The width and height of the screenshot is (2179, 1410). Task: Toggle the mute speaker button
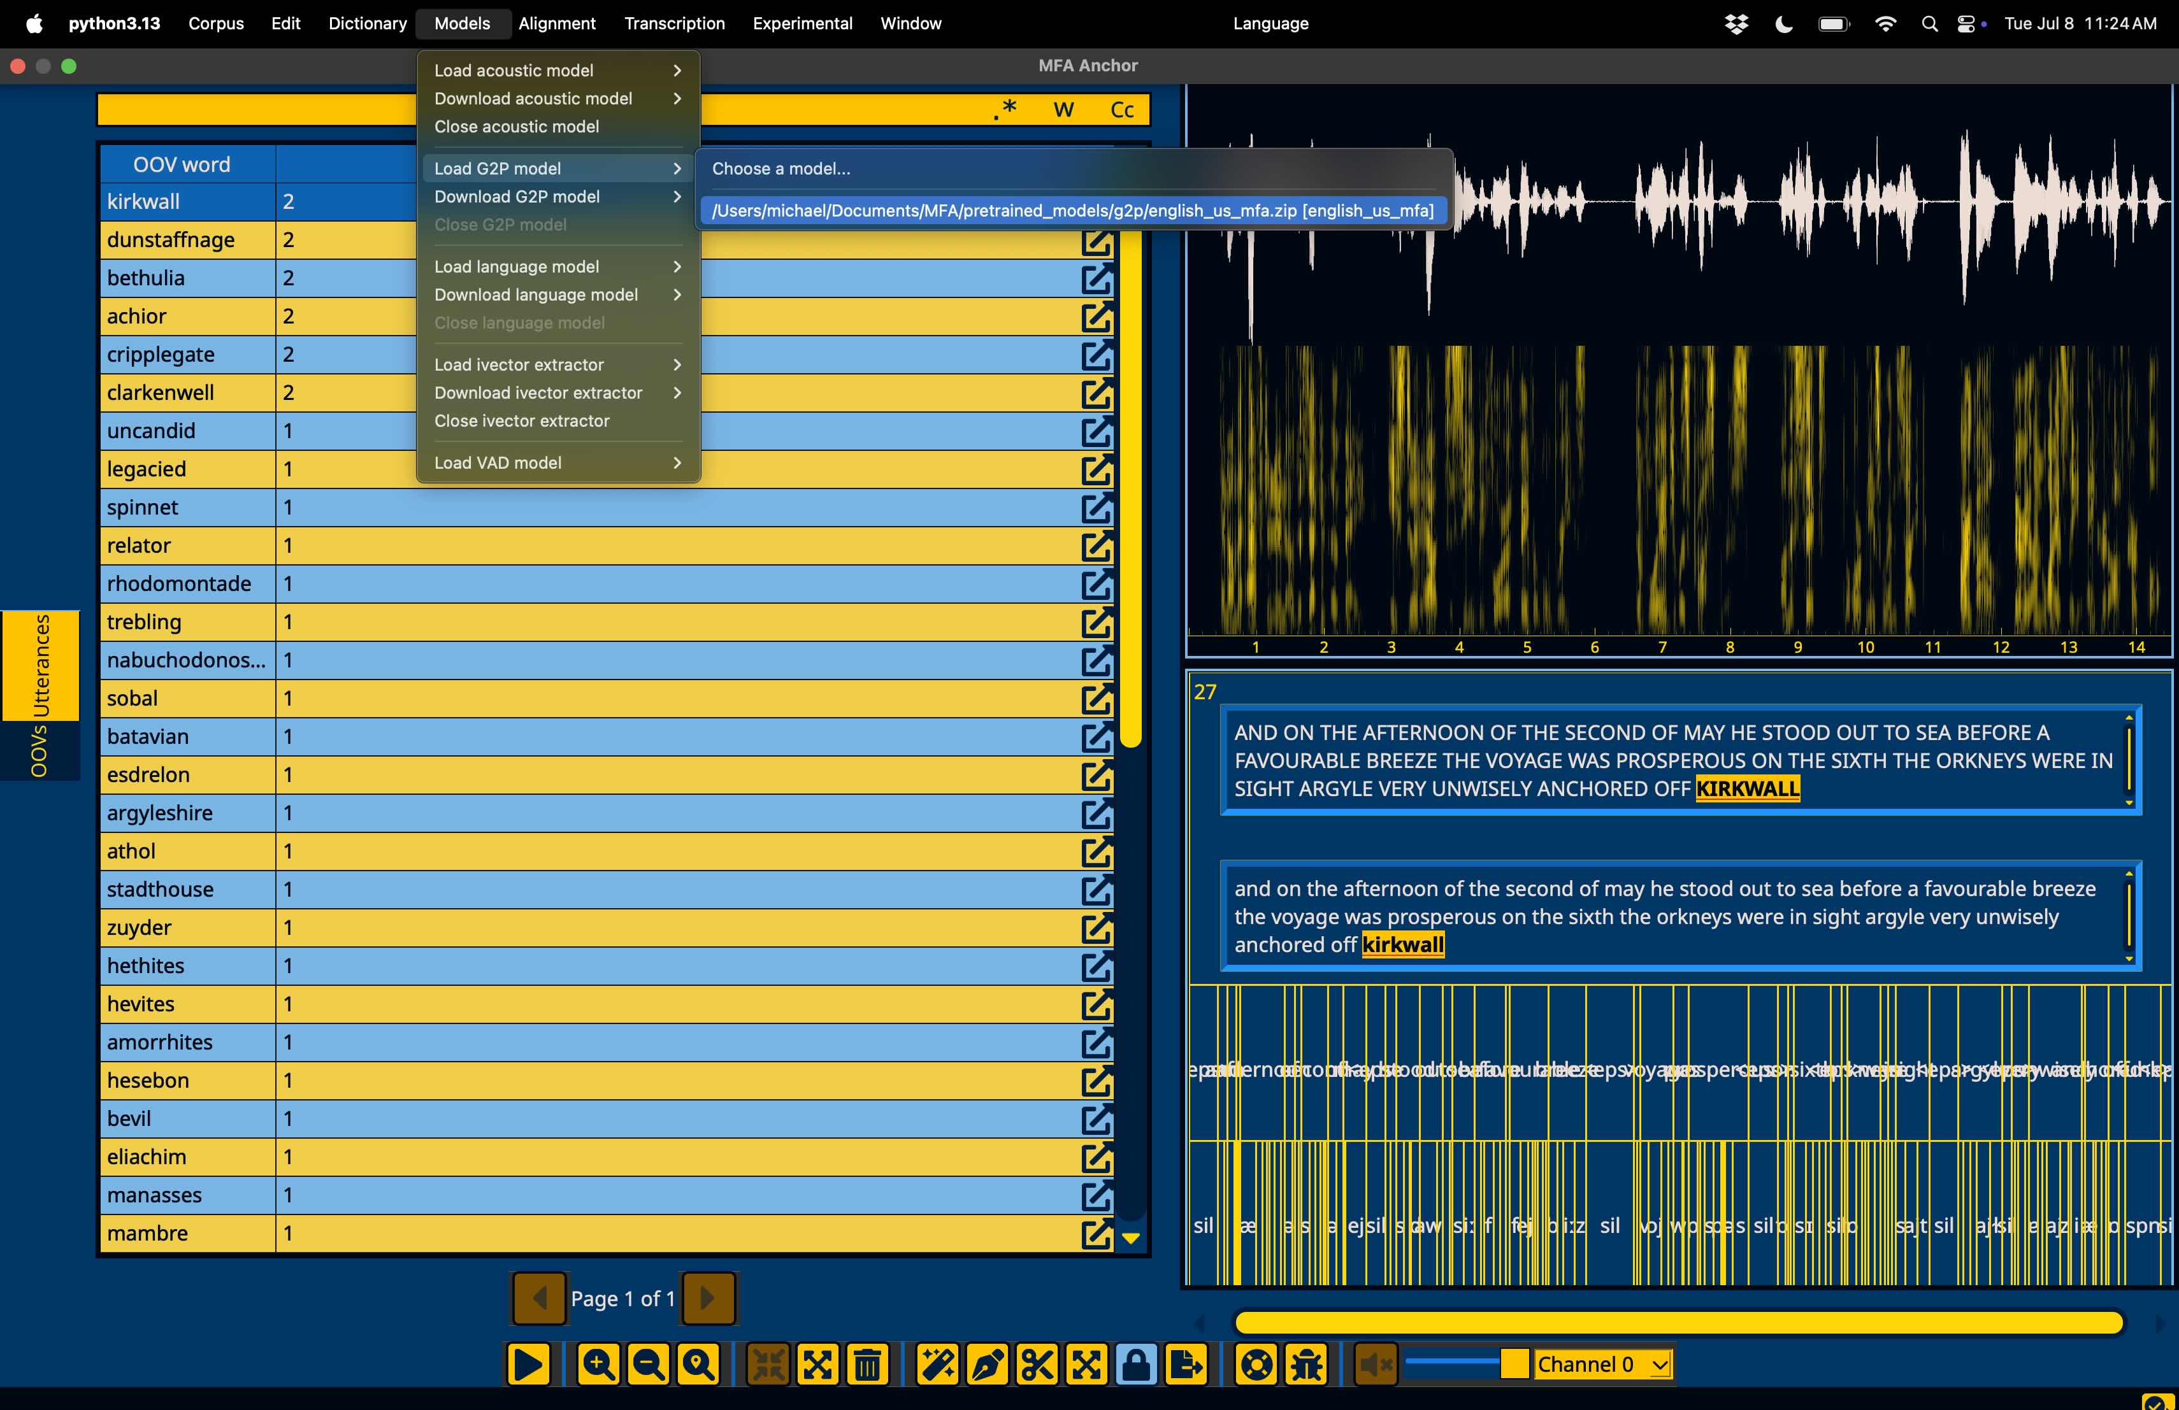pyautogui.click(x=1375, y=1364)
